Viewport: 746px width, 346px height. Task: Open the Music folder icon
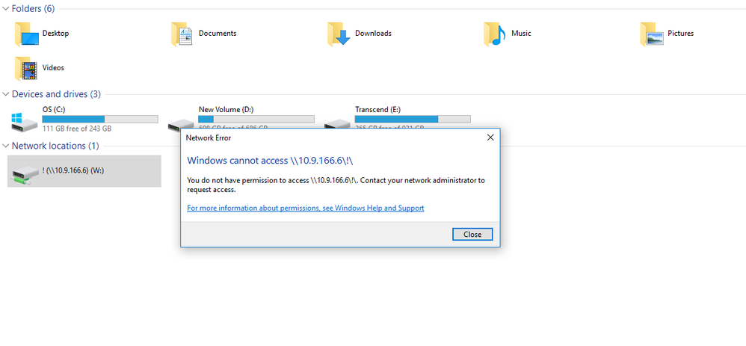pyautogui.click(x=495, y=34)
